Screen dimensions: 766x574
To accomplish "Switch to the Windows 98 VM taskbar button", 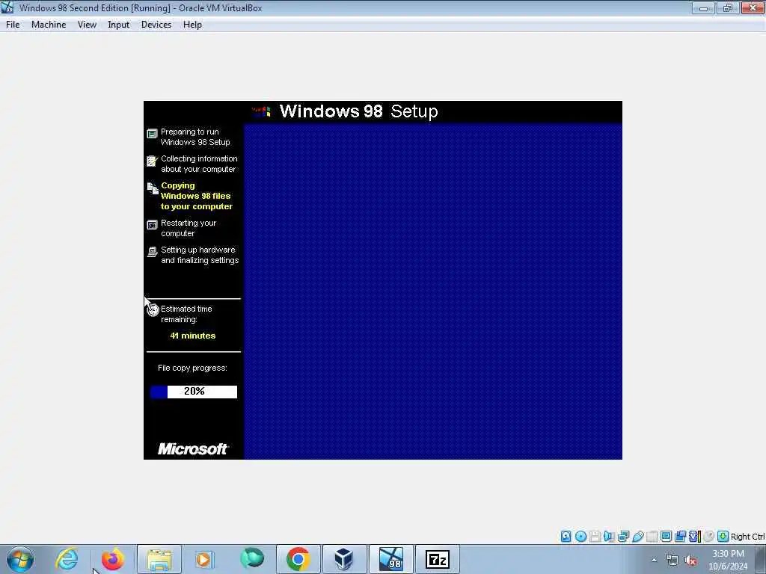I will point(390,559).
